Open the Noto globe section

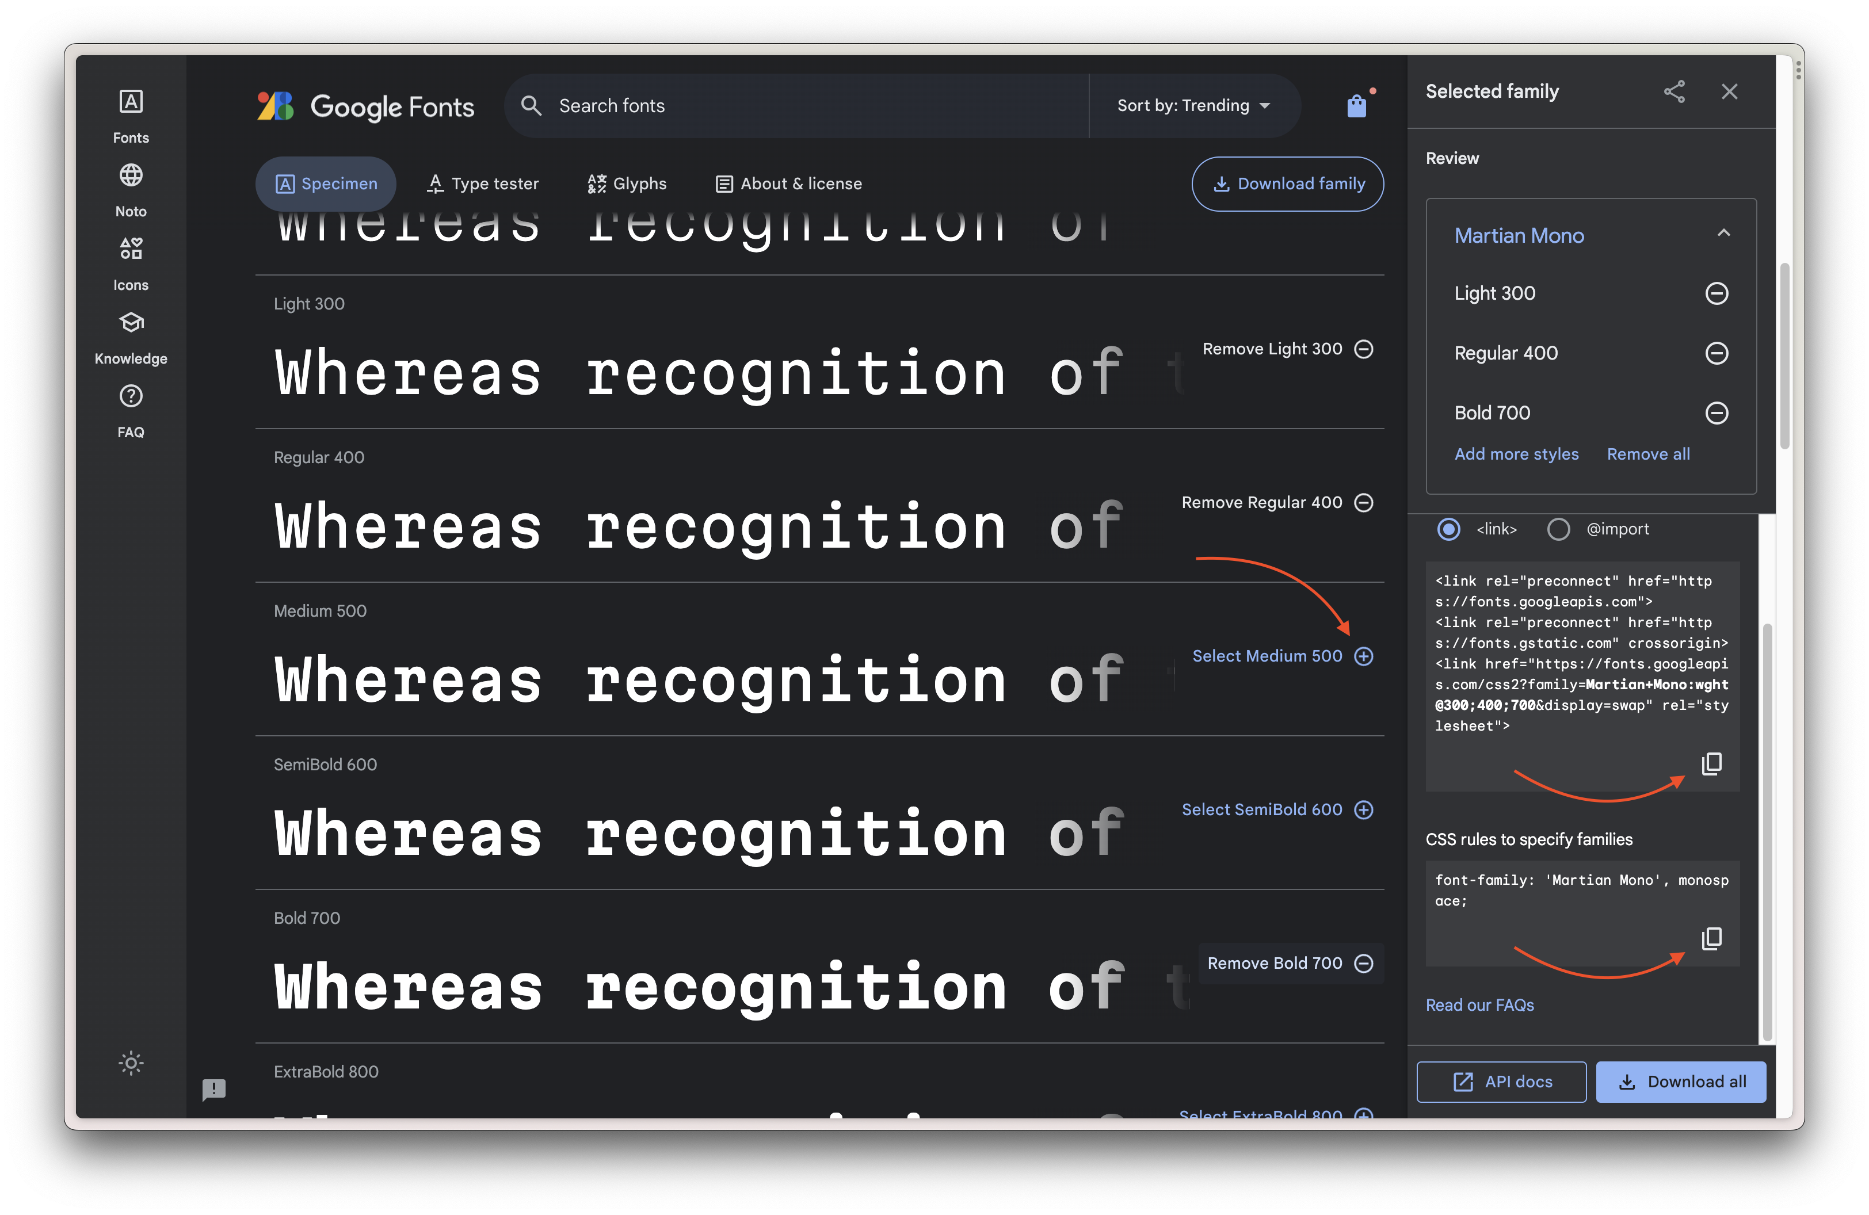(131, 190)
